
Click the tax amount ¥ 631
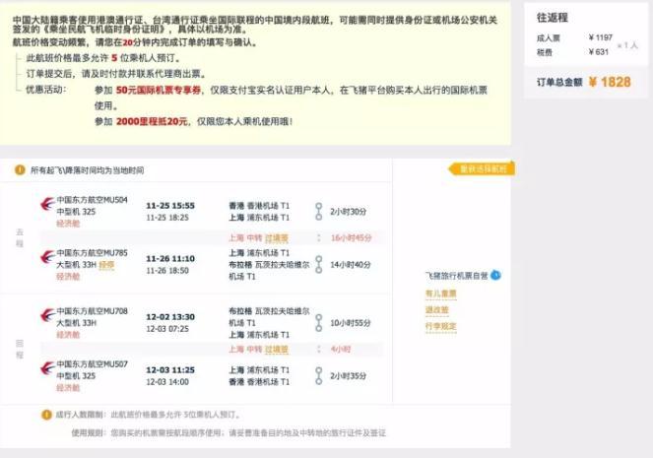tap(599, 52)
